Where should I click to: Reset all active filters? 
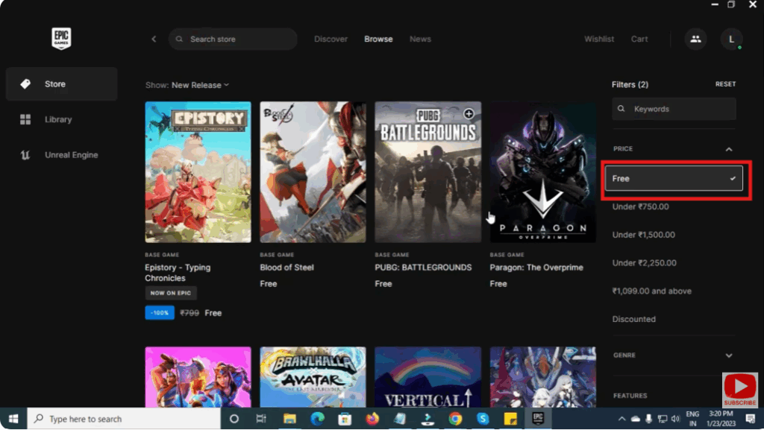tap(725, 84)
